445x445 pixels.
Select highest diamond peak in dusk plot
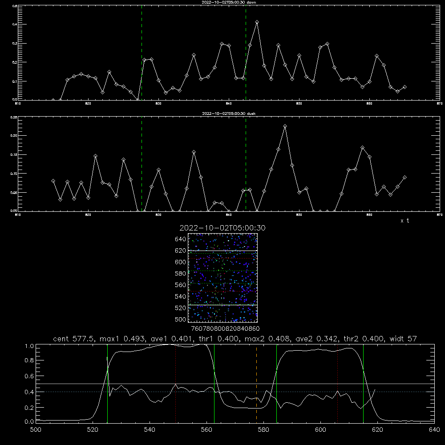pos(285,126)
